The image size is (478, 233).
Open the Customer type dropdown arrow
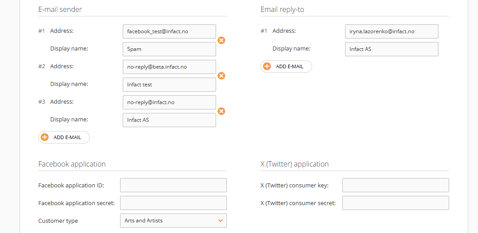221,221
